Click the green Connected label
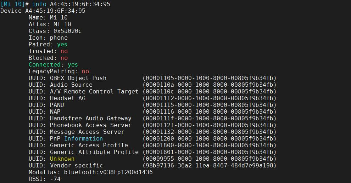The width and height of the screenshot is (351, 183). click(44, 64)
